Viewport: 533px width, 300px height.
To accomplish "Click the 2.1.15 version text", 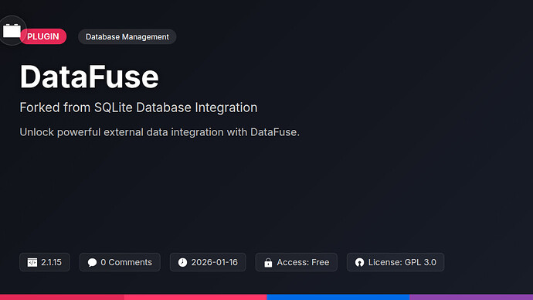I will pyautogui.click(x=51, y=262).
